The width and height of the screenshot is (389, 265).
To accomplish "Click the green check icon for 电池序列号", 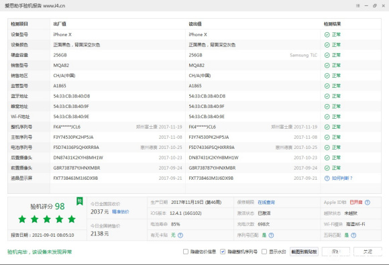I will point(327,148).
